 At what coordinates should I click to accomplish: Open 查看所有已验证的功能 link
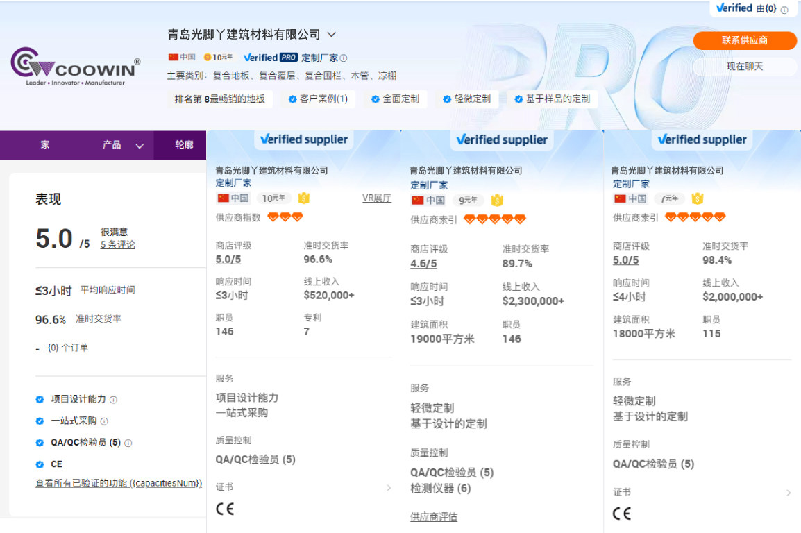pyautogui.click(x=119, y=483)
